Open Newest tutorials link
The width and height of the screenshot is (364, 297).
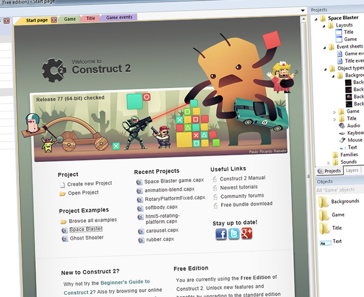pyautogui.click(x=239, y=187)
